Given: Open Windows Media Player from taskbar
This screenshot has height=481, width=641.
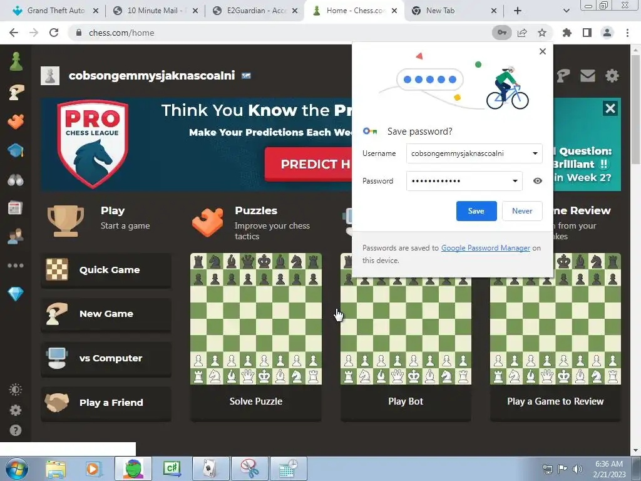Looking at the screenshot, I should tap(93, 468).
